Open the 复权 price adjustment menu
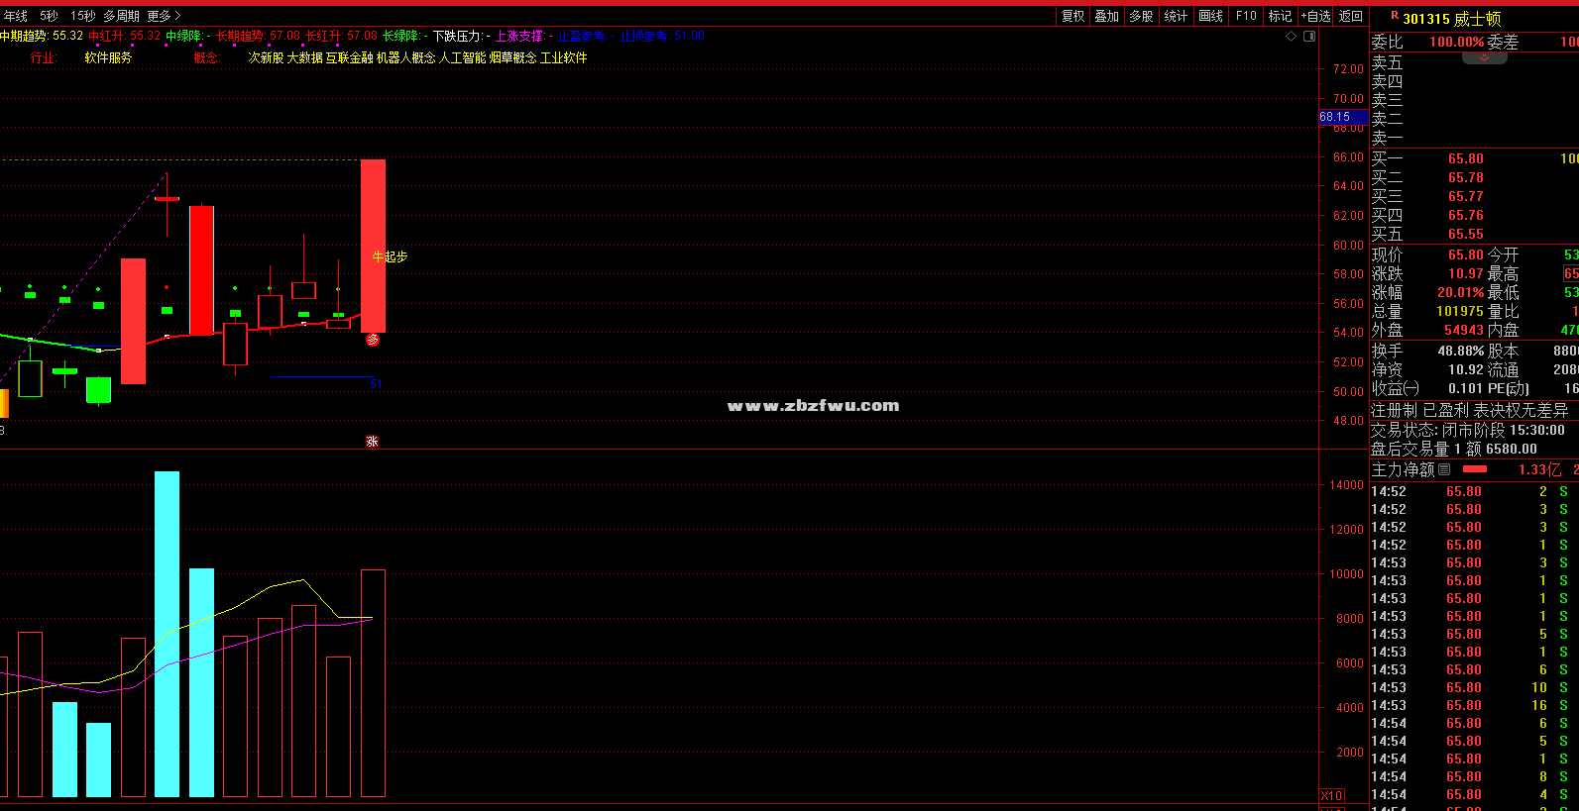Screen dimensions: 1579x811 point(1072,16)
